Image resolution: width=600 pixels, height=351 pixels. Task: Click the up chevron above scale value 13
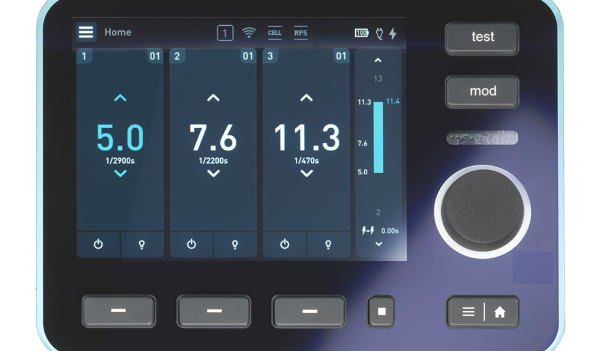point(378,60)
